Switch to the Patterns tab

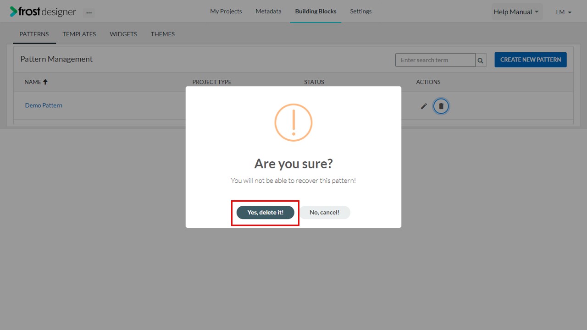(x=34, y=34)
